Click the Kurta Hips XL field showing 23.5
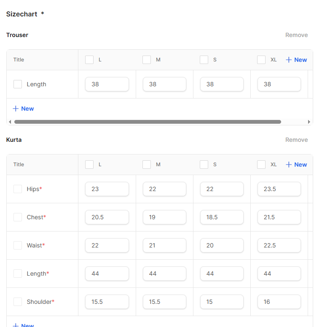Screen dimensions: 314x327 click(x=279, y=189)
